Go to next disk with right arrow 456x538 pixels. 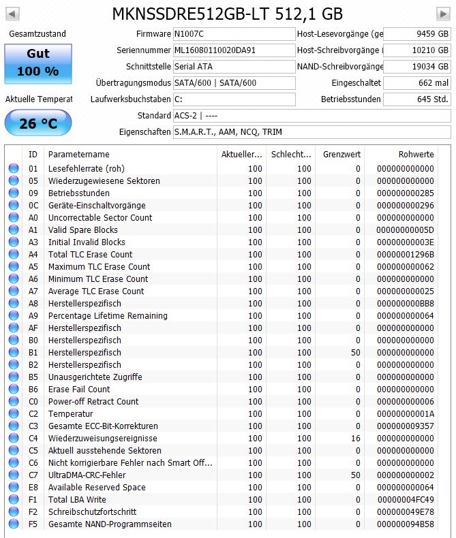tap(443, 14)
